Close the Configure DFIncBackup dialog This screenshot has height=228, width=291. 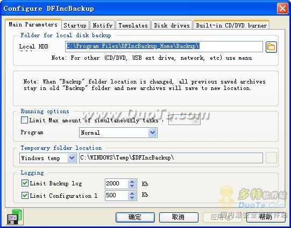[282, 9]
